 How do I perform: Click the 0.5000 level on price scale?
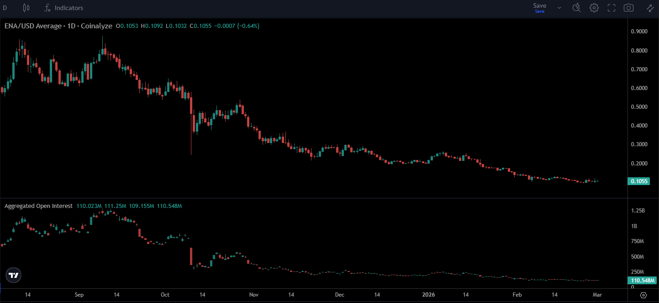point(639,107)
